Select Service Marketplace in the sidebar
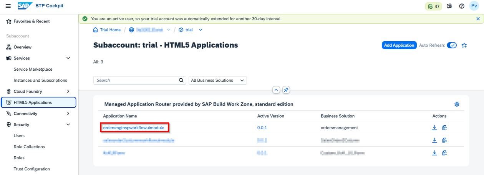 [33, 69]
